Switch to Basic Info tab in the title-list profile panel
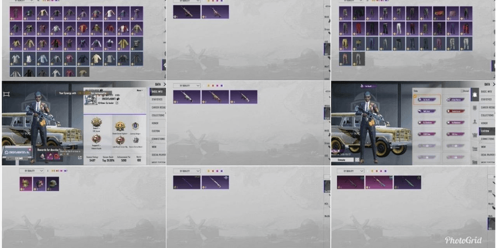The width and height of the screenshot is (497, 248). coord(487,92)
